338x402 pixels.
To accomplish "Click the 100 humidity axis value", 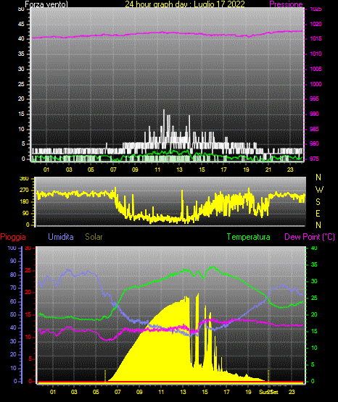I will pos(12,248).
